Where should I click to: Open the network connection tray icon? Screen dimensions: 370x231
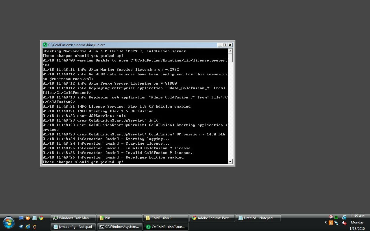344,217
